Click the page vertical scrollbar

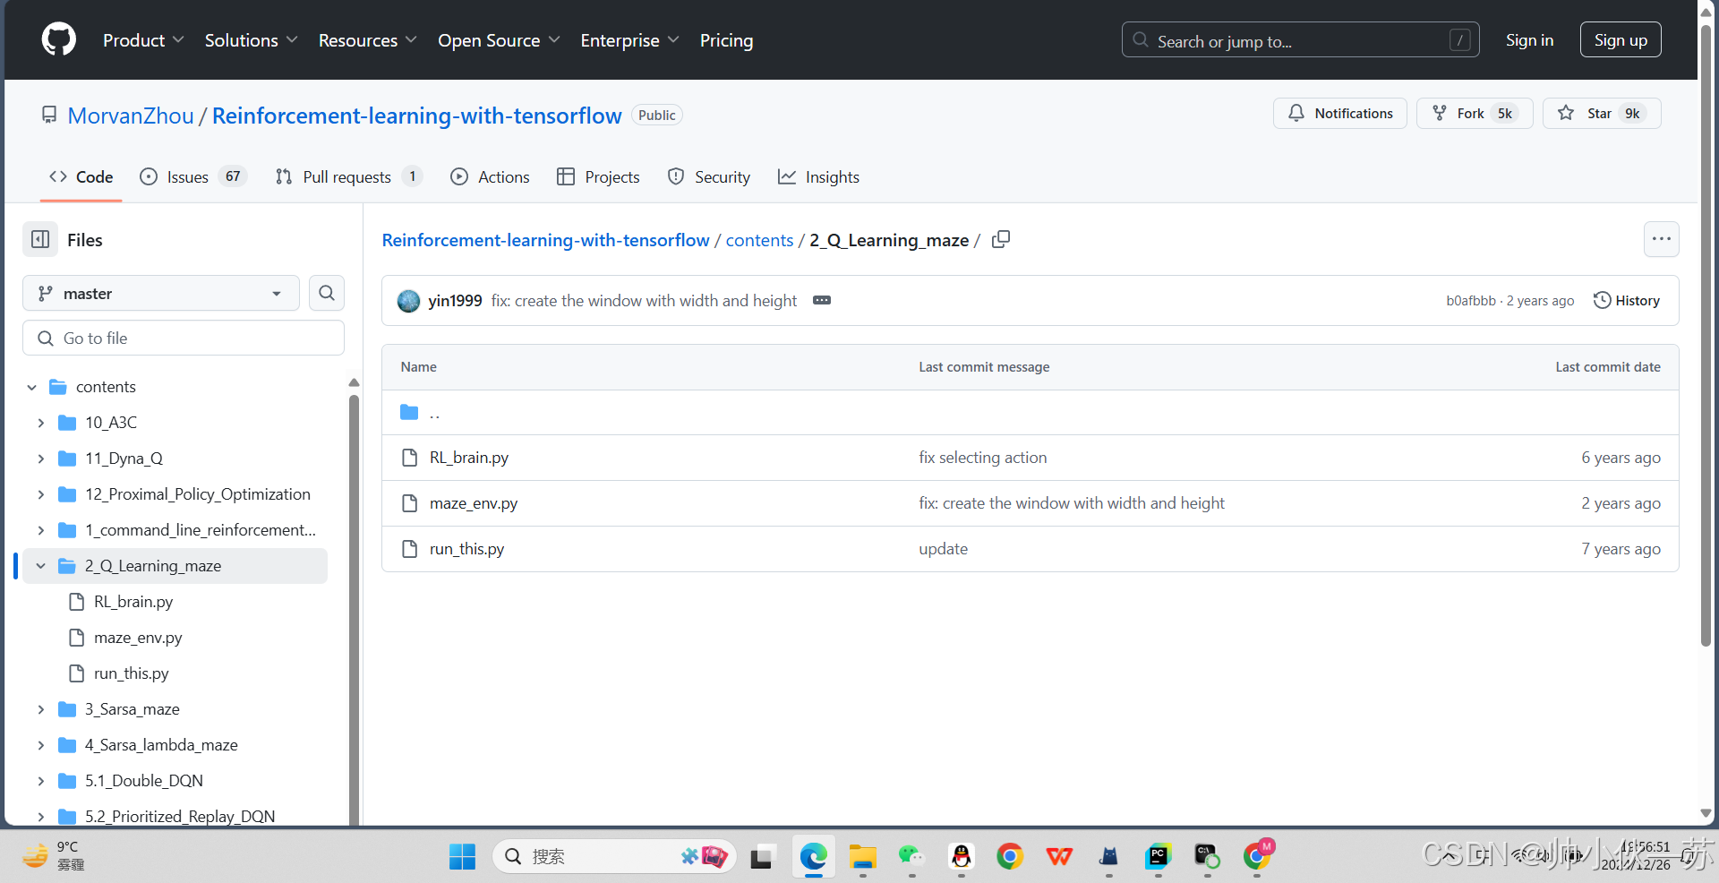(x=1706, y=336)
